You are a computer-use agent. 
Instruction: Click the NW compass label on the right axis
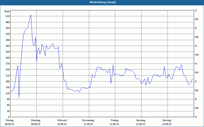click(x=197, y=55)
